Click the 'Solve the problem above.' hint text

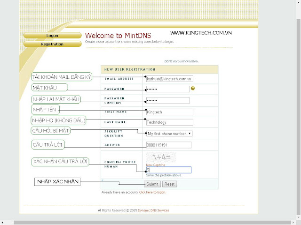[x=164, y=175]
